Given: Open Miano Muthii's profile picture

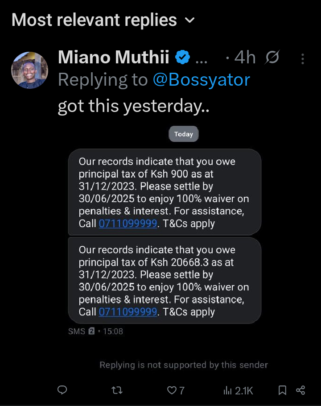Looking at the screenshot, I should tap(29, 70).
